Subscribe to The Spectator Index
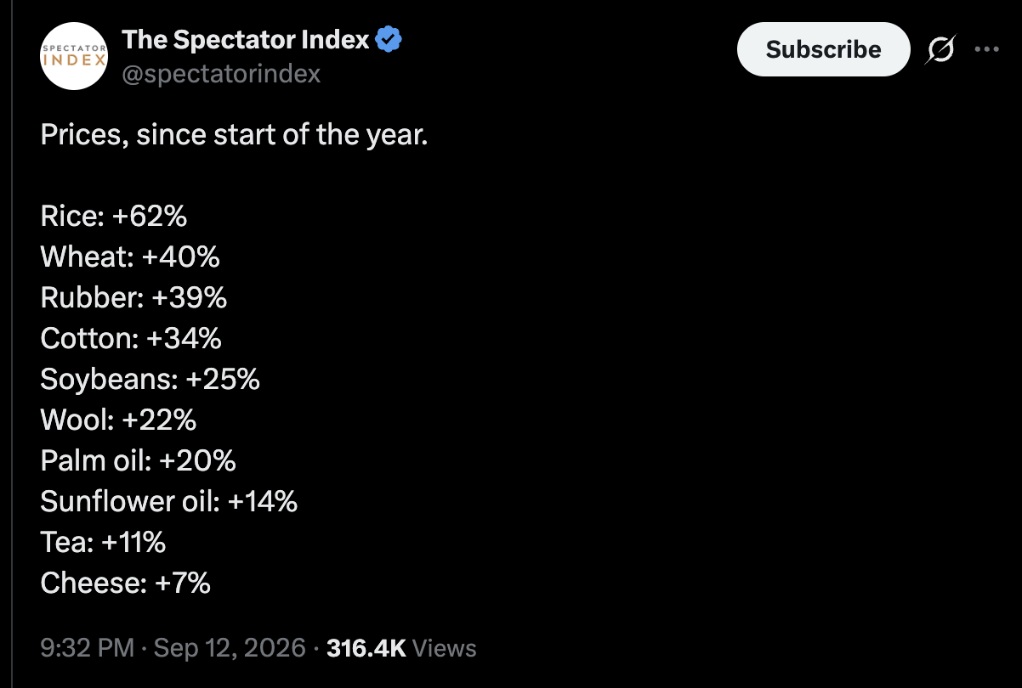This screenshot has height=688, width=1022. 823,49
